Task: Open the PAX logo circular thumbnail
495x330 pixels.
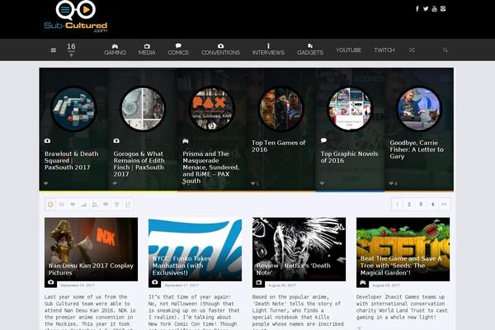Action: click(212, 109)
